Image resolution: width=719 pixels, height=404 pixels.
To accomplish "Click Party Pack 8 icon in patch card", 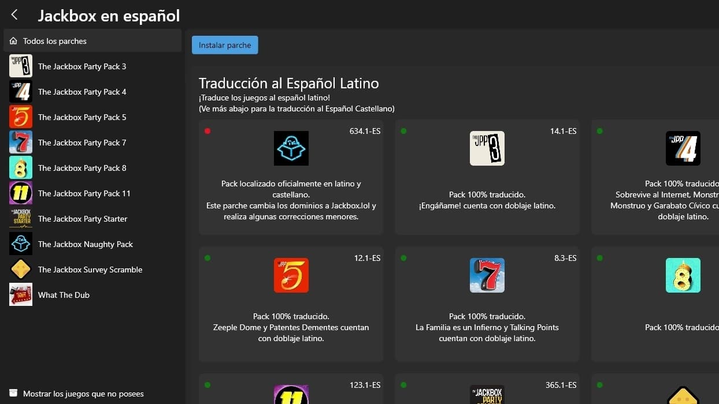I will [x=683, y=275].
